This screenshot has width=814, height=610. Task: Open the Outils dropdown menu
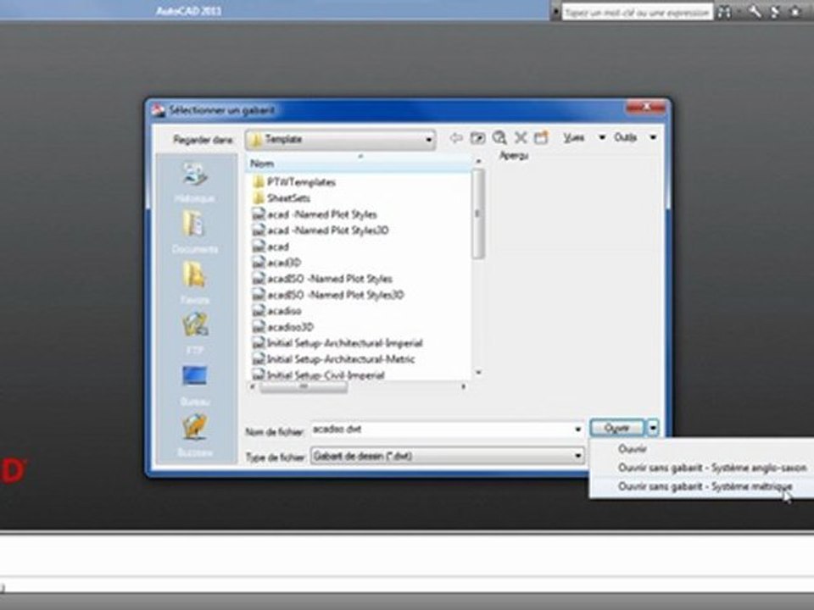(x=636, y=137)
